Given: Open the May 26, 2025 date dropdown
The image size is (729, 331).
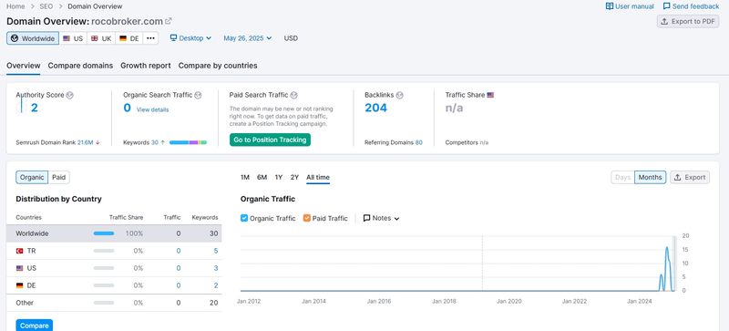Looking at the screenshot, I should point(247,38).
